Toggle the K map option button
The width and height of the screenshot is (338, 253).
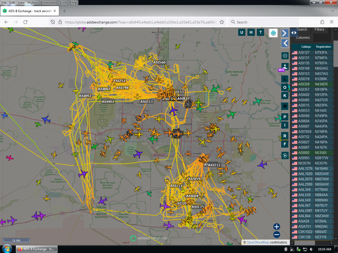285,96
